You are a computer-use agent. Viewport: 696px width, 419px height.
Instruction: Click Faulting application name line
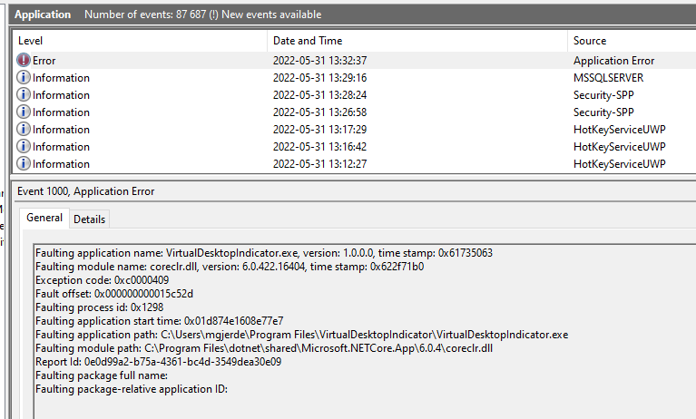[264, 253]
